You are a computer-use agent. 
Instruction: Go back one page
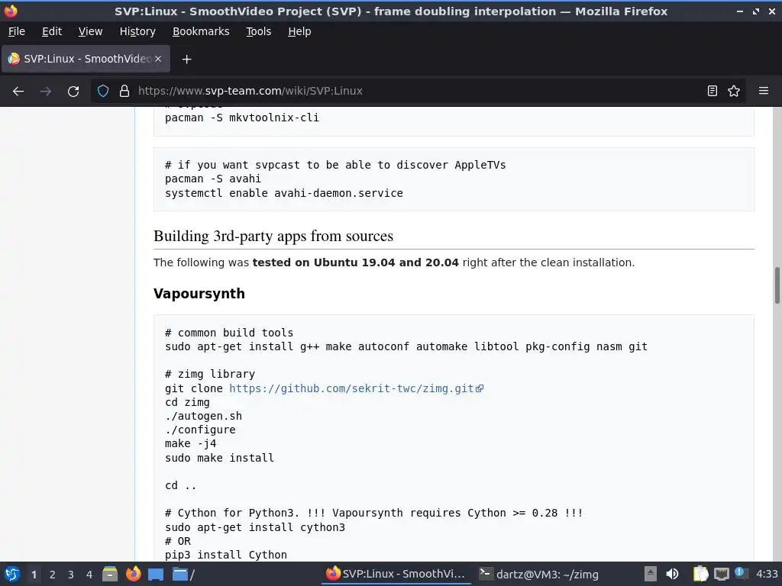pos(18,92)
